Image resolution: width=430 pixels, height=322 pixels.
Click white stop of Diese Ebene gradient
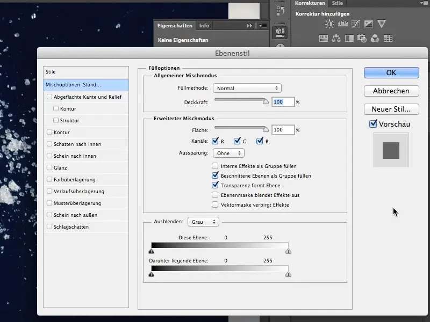288,251
